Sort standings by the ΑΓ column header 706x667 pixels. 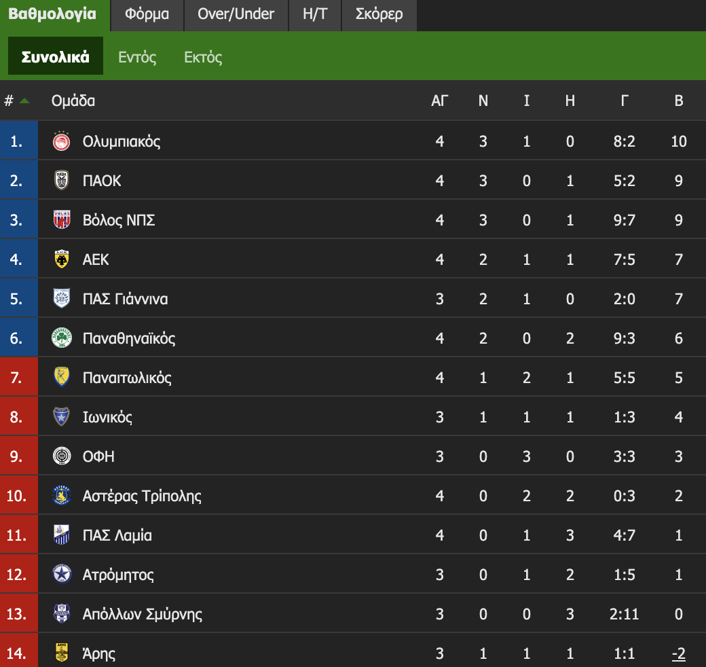pos(440,101)
